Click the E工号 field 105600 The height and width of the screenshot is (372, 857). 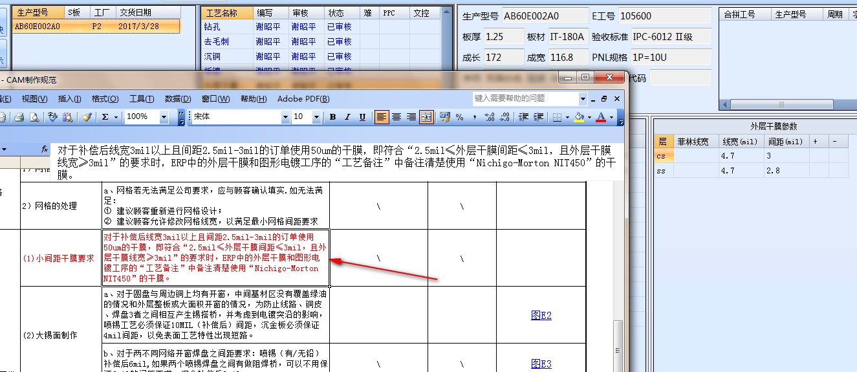coord(664,16)
